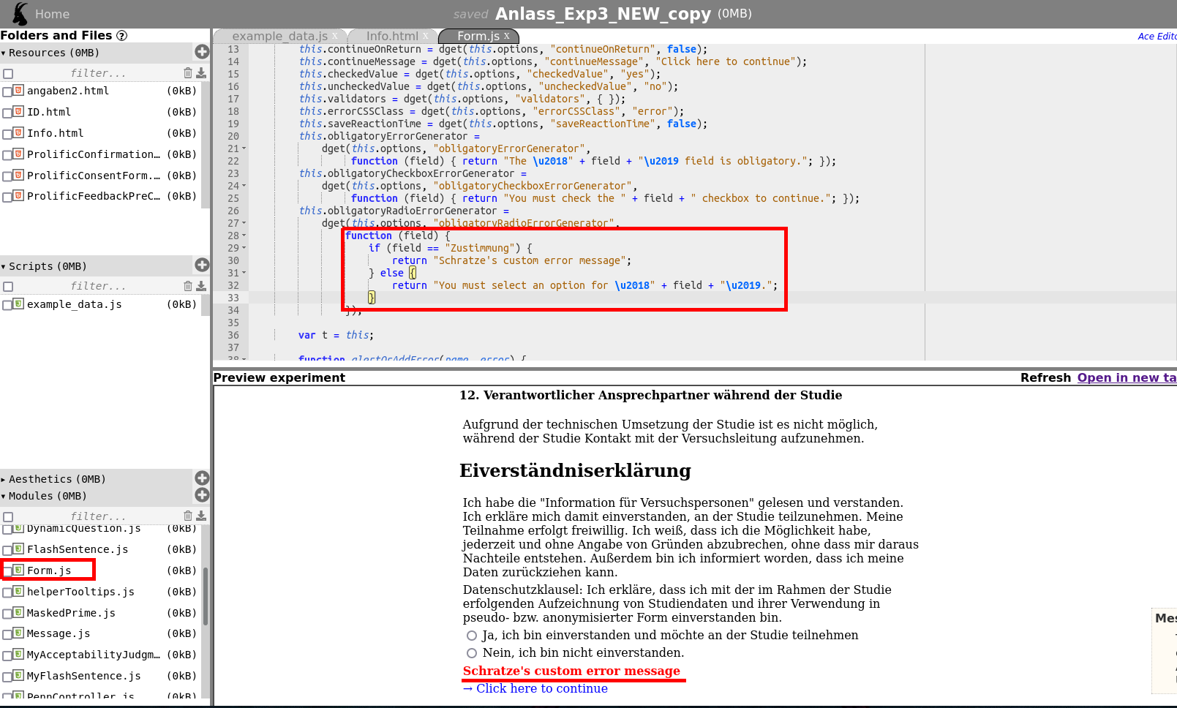Select radio 'Ja, ich bin einverstanden'
The image size is (1177, 708).
pyautogui.click(x=472, y=636)
